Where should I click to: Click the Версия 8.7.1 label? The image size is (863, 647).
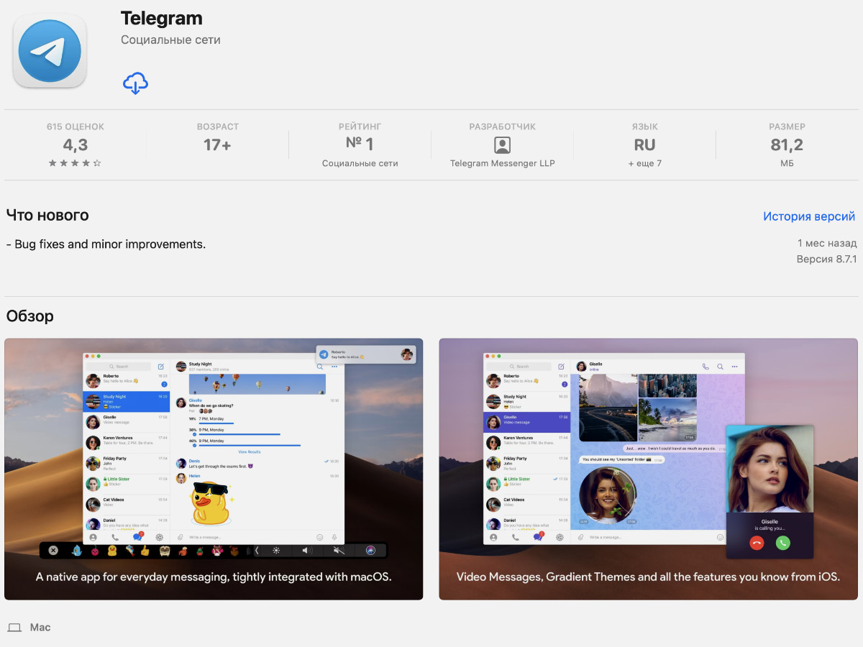[826, 260]
